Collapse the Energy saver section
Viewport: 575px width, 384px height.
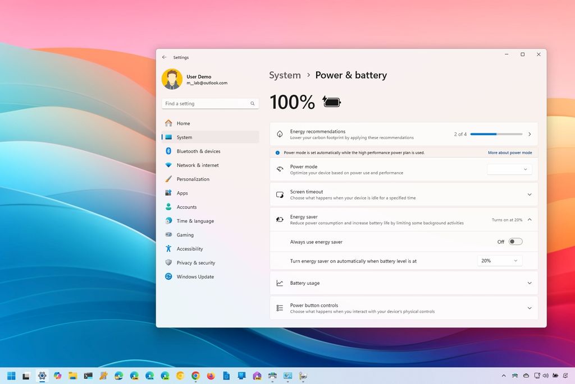(528, 219)
